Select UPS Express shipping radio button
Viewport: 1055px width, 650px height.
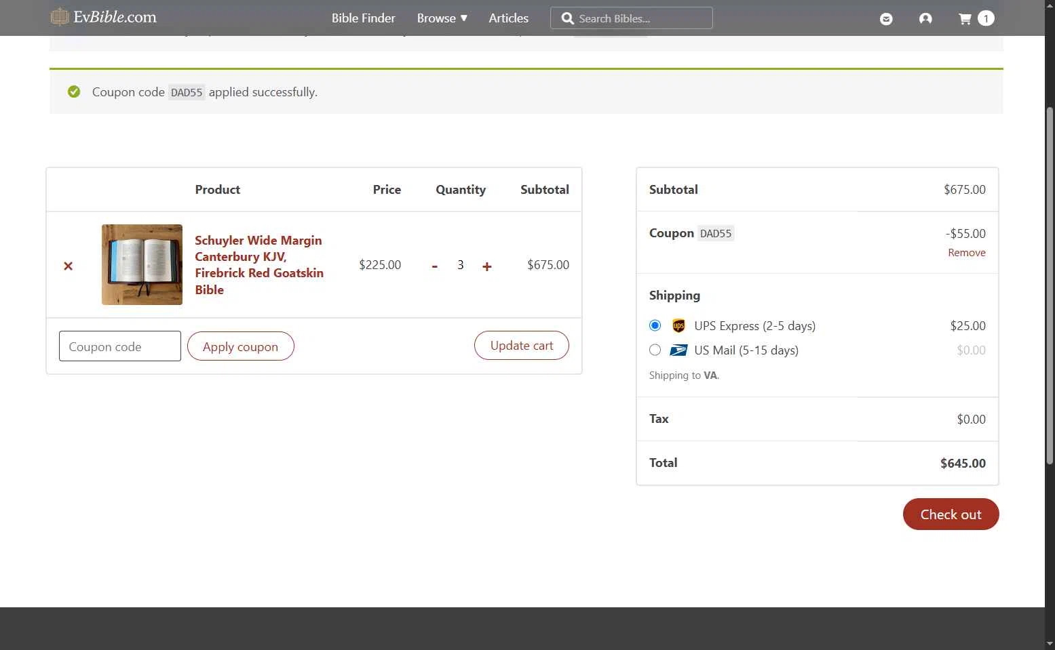coord(655,325)
